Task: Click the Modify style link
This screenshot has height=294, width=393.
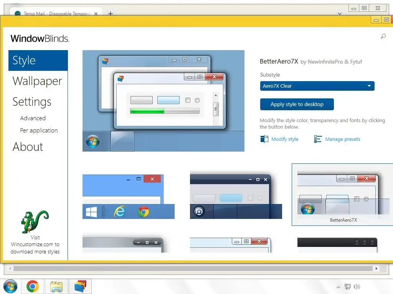Action: [x=285, y=139]
